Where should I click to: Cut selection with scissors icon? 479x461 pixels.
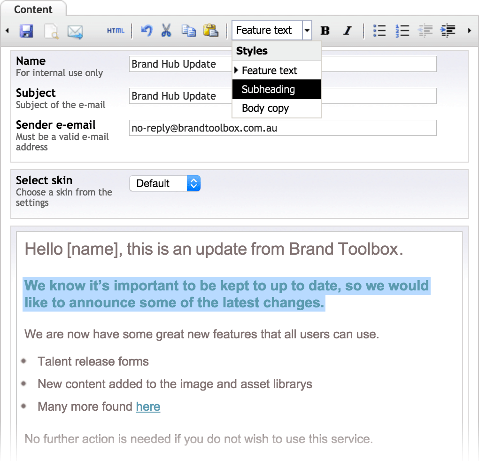pyautogui.click(x=166, y=31)
